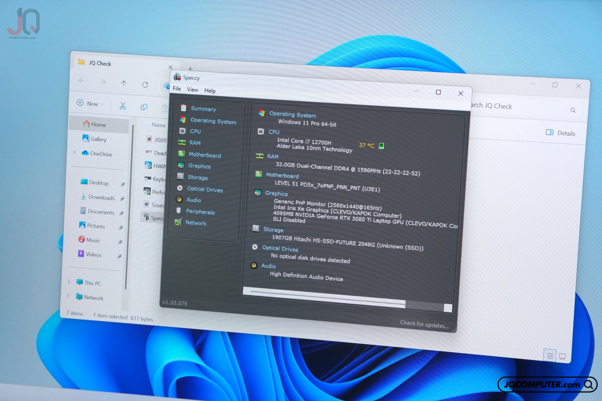This screenshot has width=602, height=401.
Task: Go up one folder in Explorer
Action: pyautogui.click(x=124, y=83)
